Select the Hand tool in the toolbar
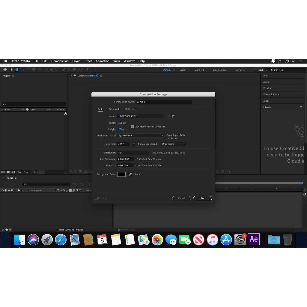This screenshot has width=307, height=307. (17, 70)
